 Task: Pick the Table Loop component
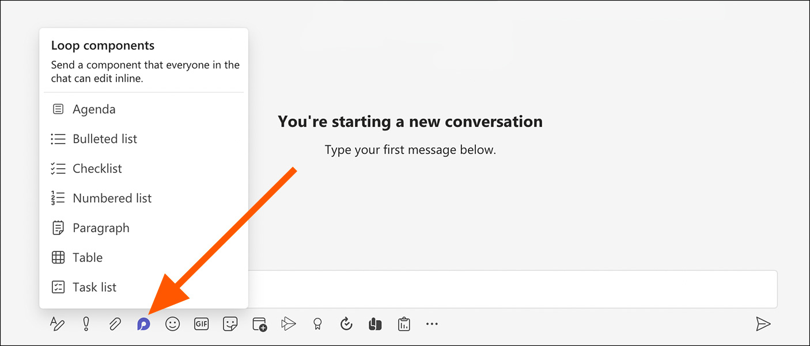point(87,257)
